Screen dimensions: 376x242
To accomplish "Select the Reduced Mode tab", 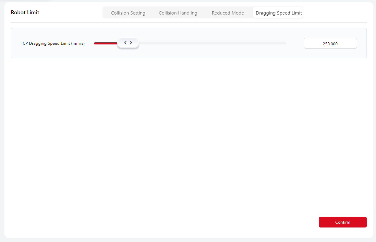I will pyautogui.click(x=228, y=13).
